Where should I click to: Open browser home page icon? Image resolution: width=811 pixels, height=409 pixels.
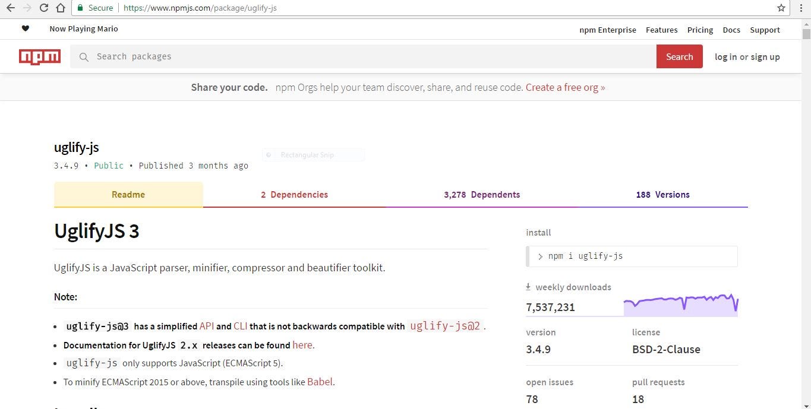[x=60, y=8]
